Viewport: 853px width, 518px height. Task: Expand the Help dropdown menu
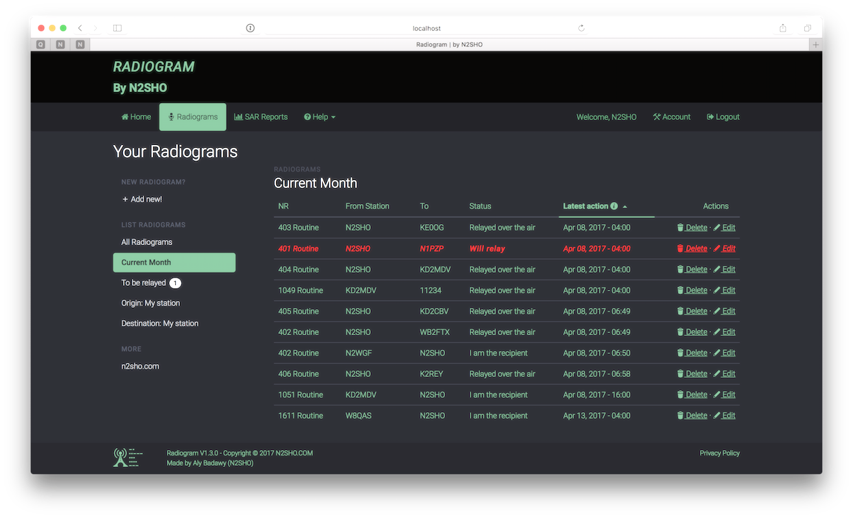pyautogui.click(x=320, y=117)
